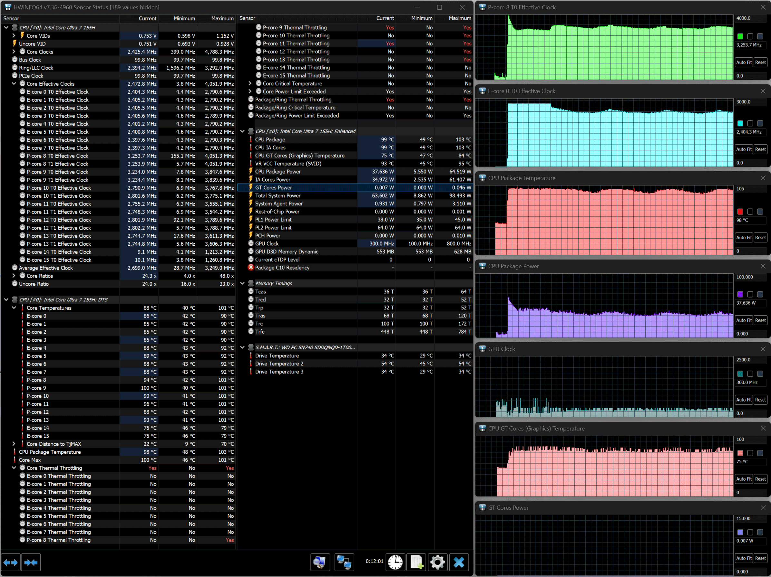Expand the Core VIDs group
The height and width of the screenshot is (577, 771).
14,35
